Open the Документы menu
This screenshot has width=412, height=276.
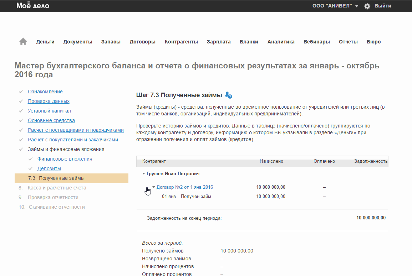78,42
